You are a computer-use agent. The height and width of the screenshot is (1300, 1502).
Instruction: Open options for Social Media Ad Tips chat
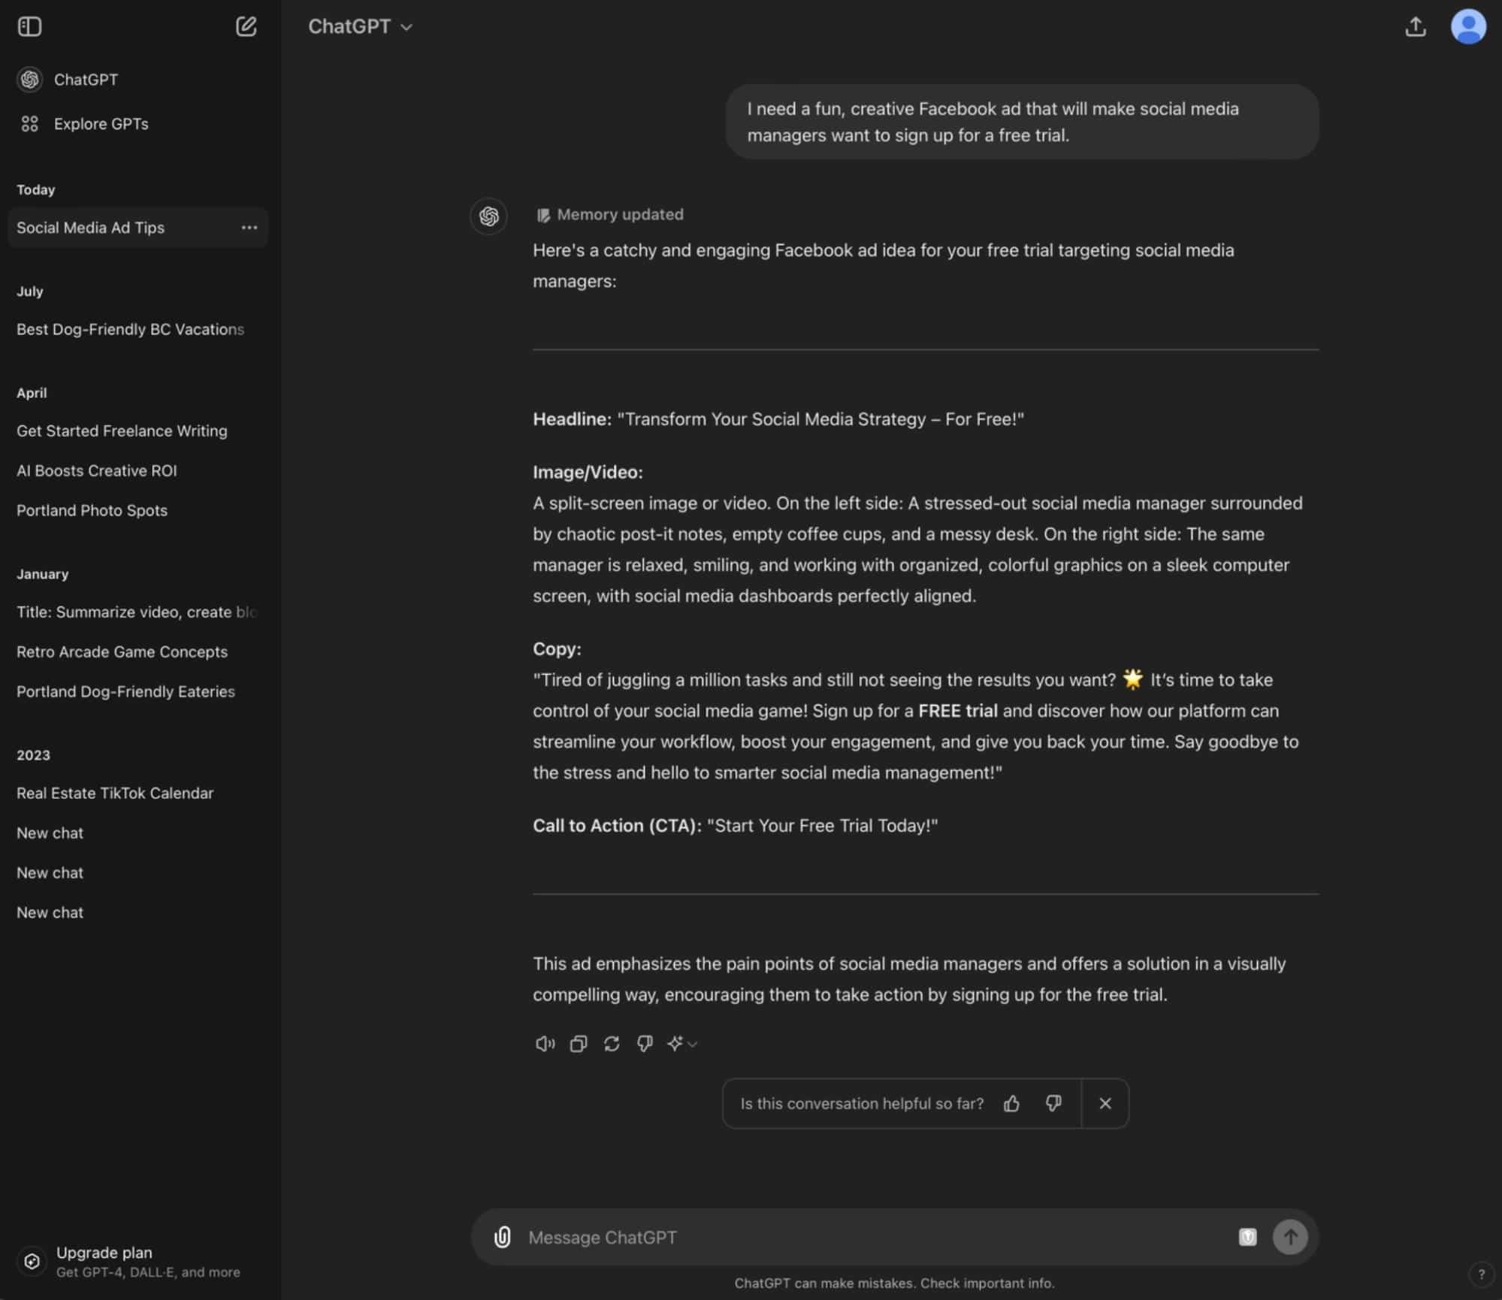point(249,227)
